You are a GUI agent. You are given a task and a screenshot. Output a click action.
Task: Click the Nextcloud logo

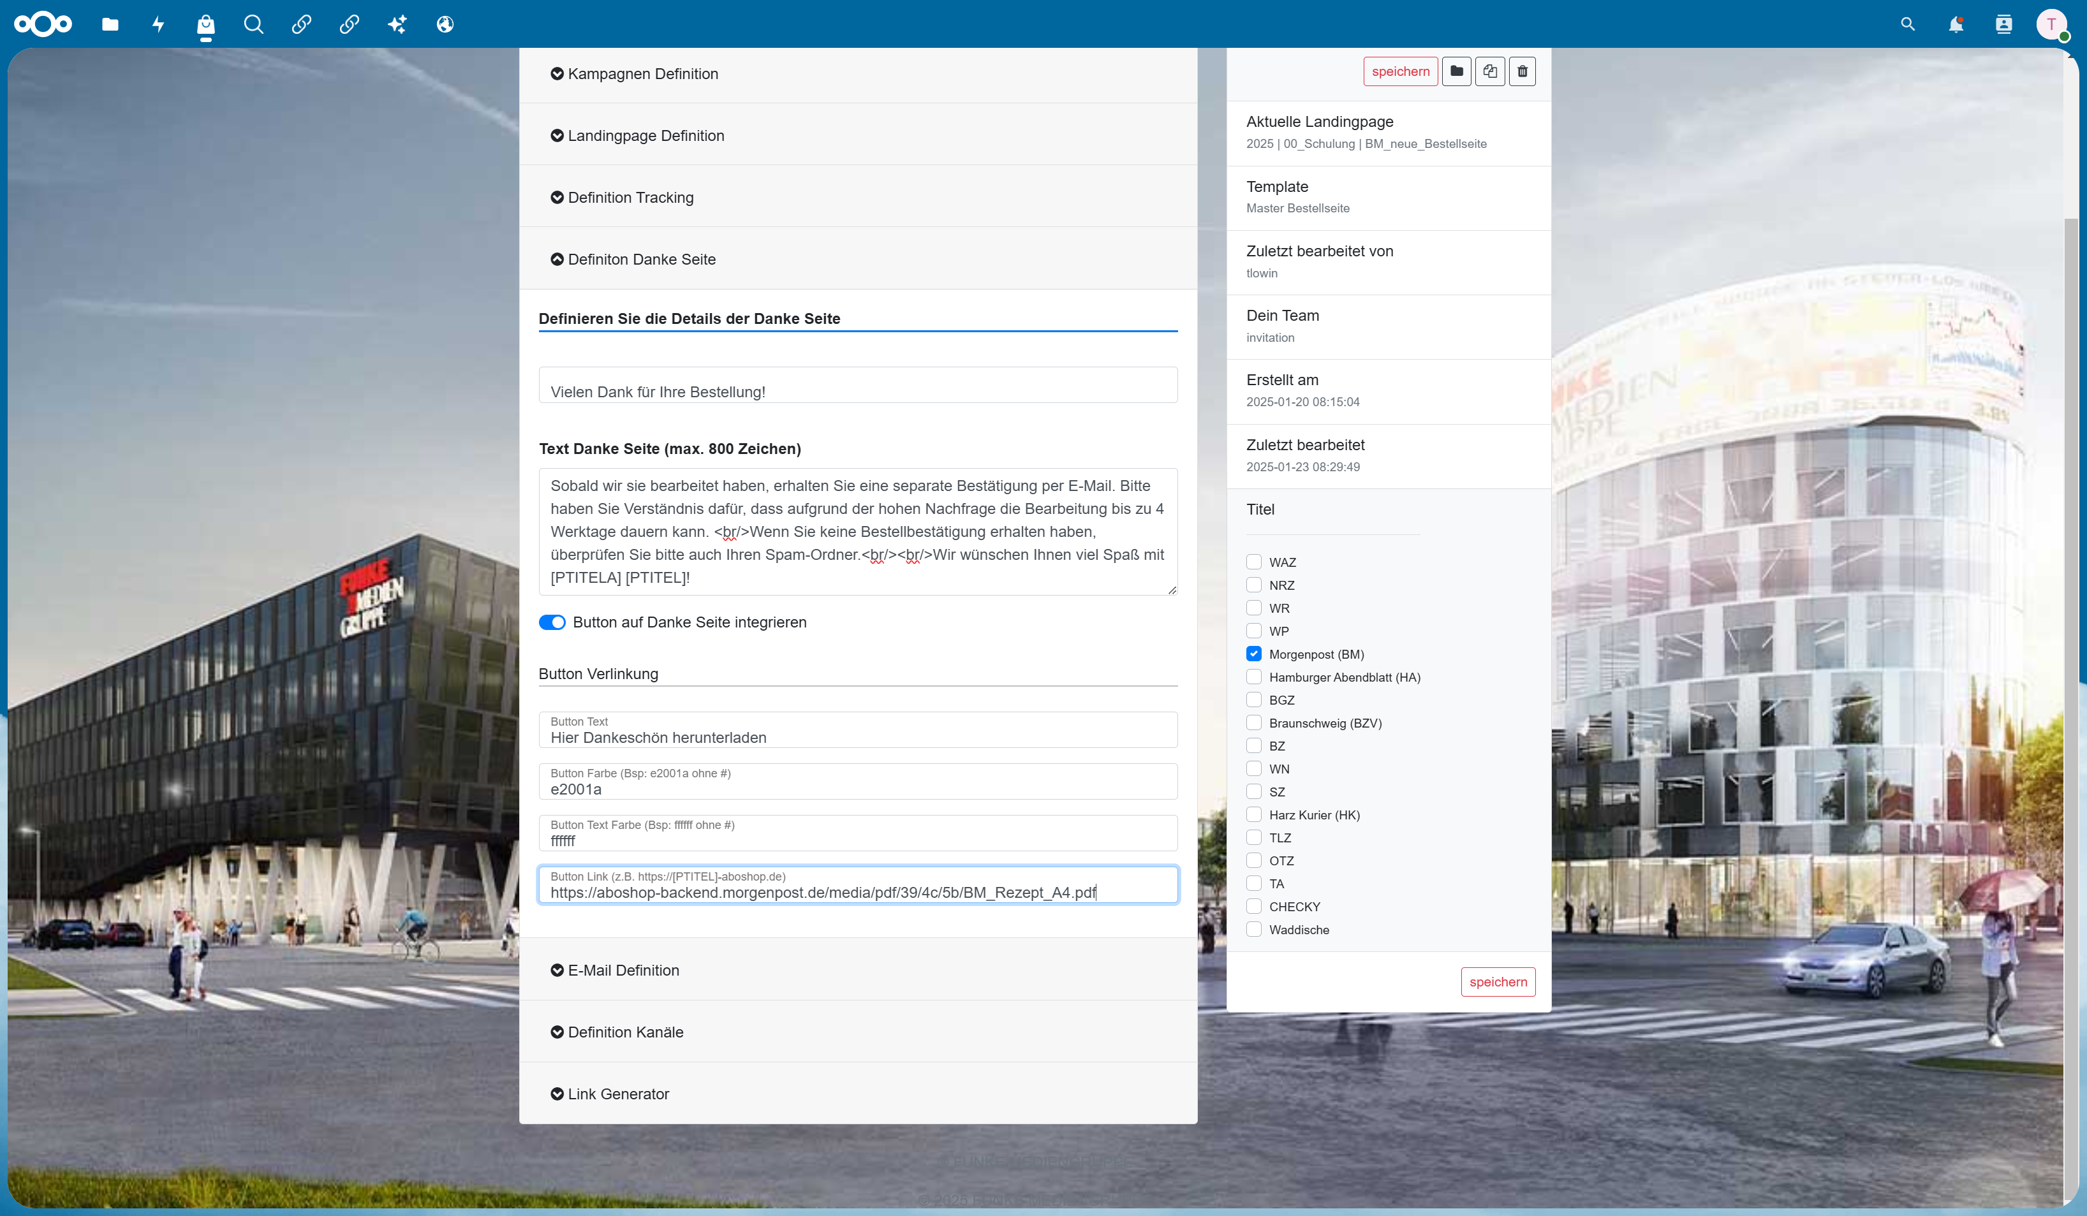(x=43, y=24)
